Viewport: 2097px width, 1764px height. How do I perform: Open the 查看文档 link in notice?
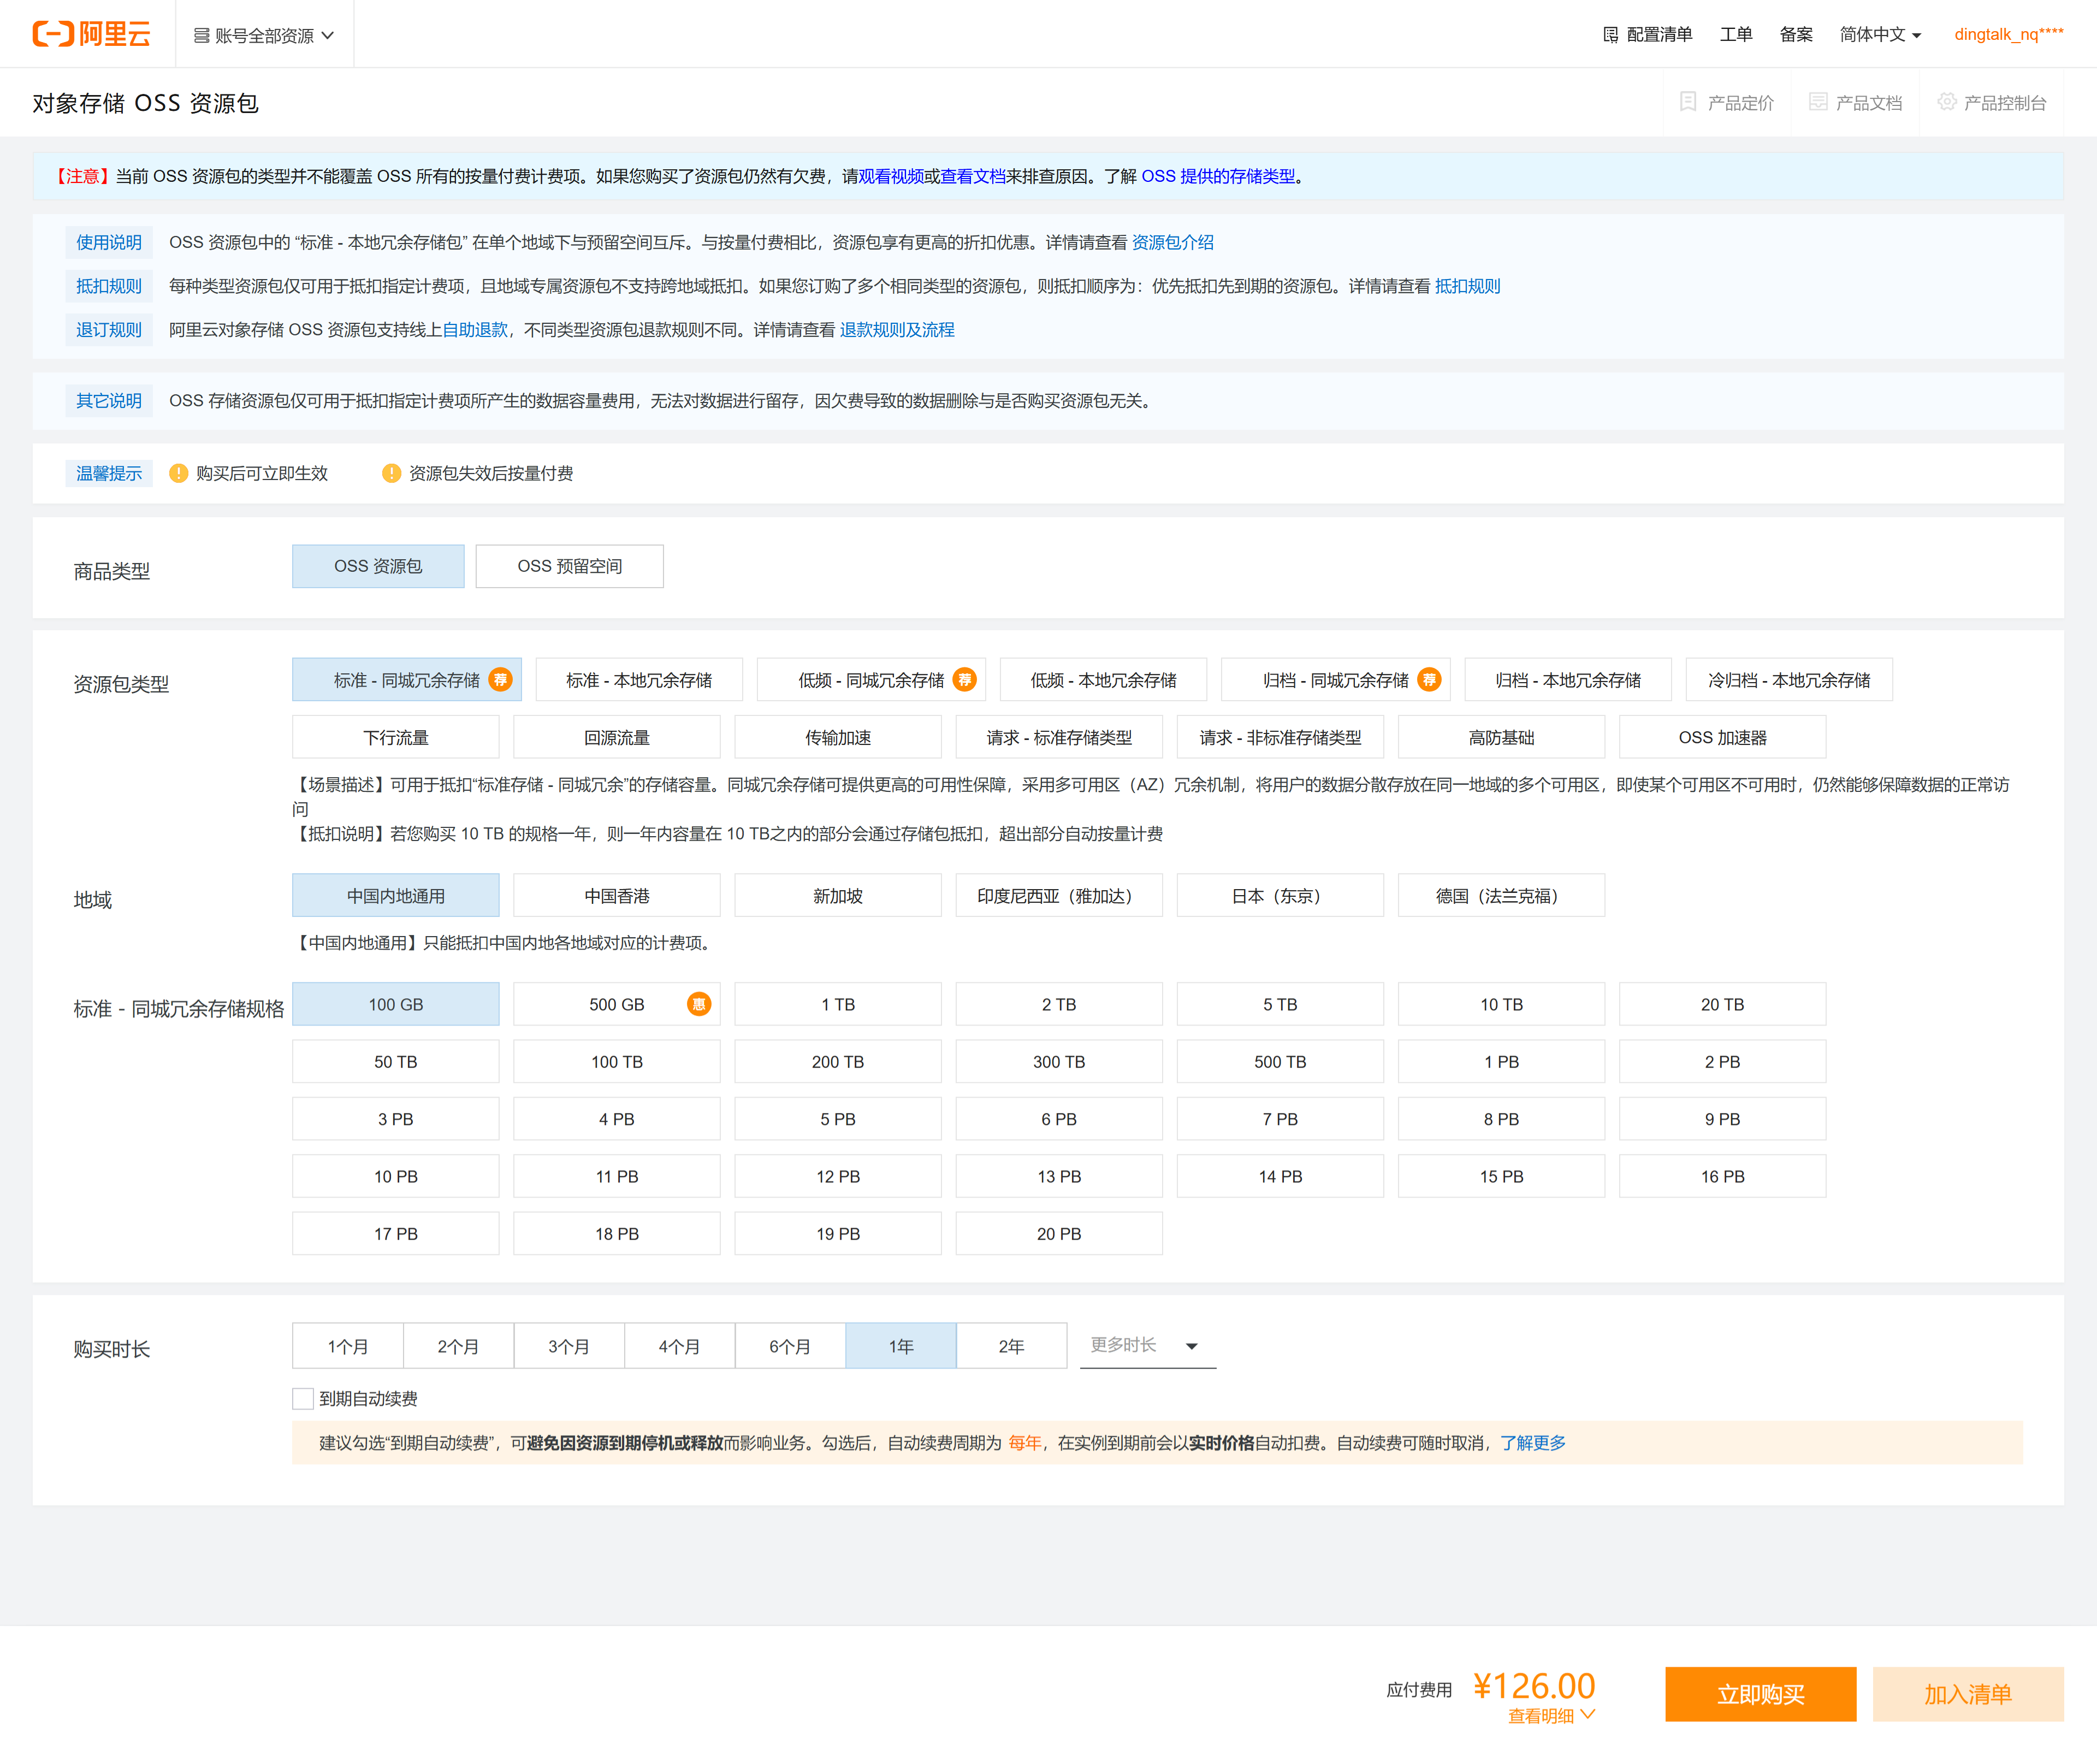(x=973, y=176)
